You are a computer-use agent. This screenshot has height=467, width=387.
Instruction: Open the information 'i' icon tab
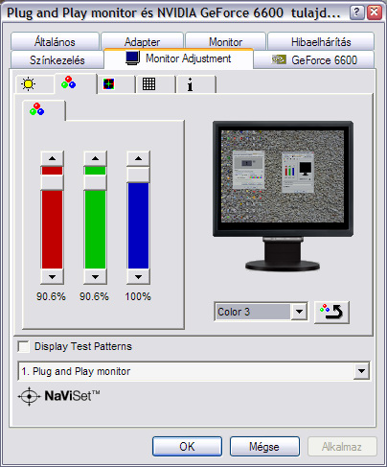(195, 84)
